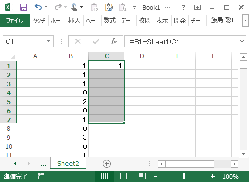Screen dimensions: 249x182
Task: Click the Select All corner triangle
Action: tap(13, 56)
